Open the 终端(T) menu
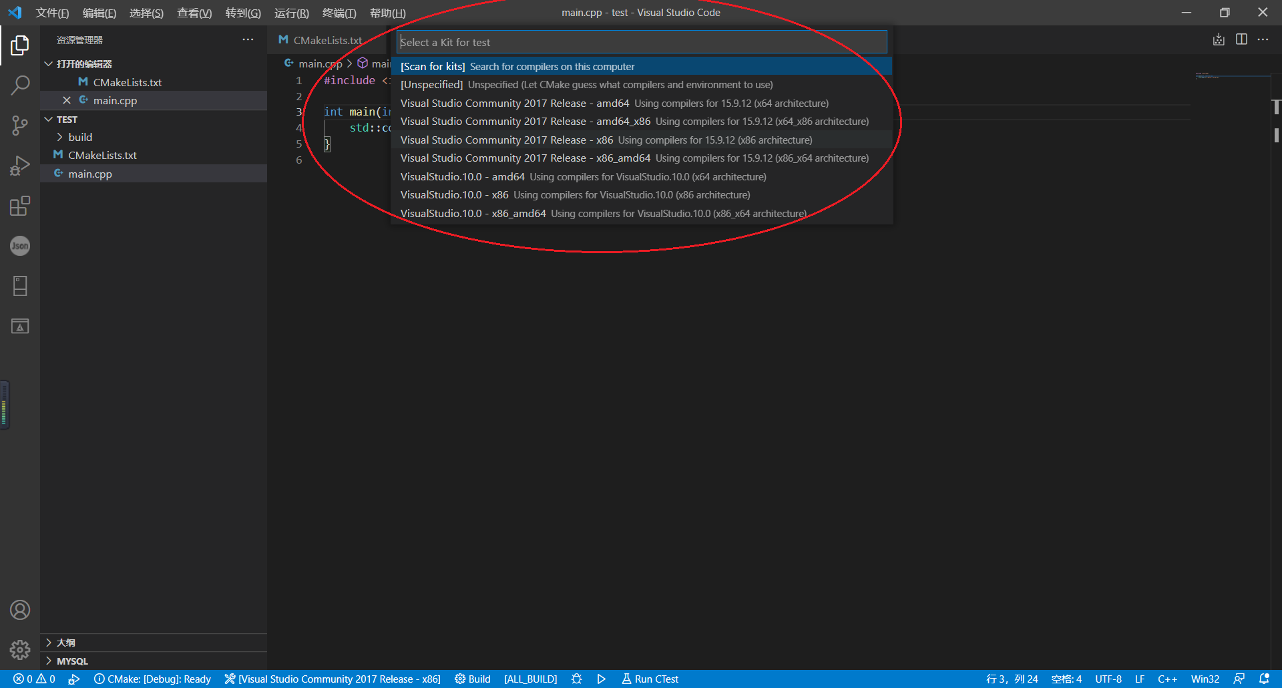Image resolution: width=1282 pixels, height=688 pixels. point(339,13)
